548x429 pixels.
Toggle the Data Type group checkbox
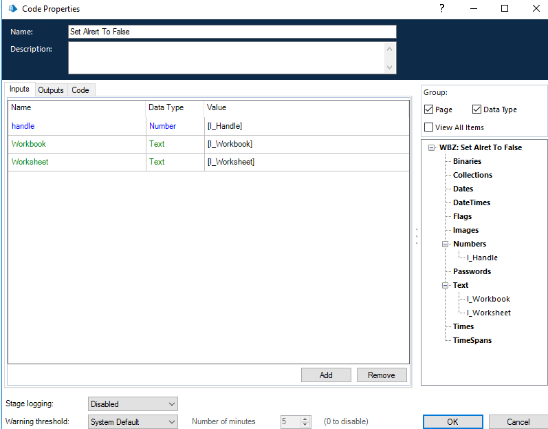coord(477,109)
